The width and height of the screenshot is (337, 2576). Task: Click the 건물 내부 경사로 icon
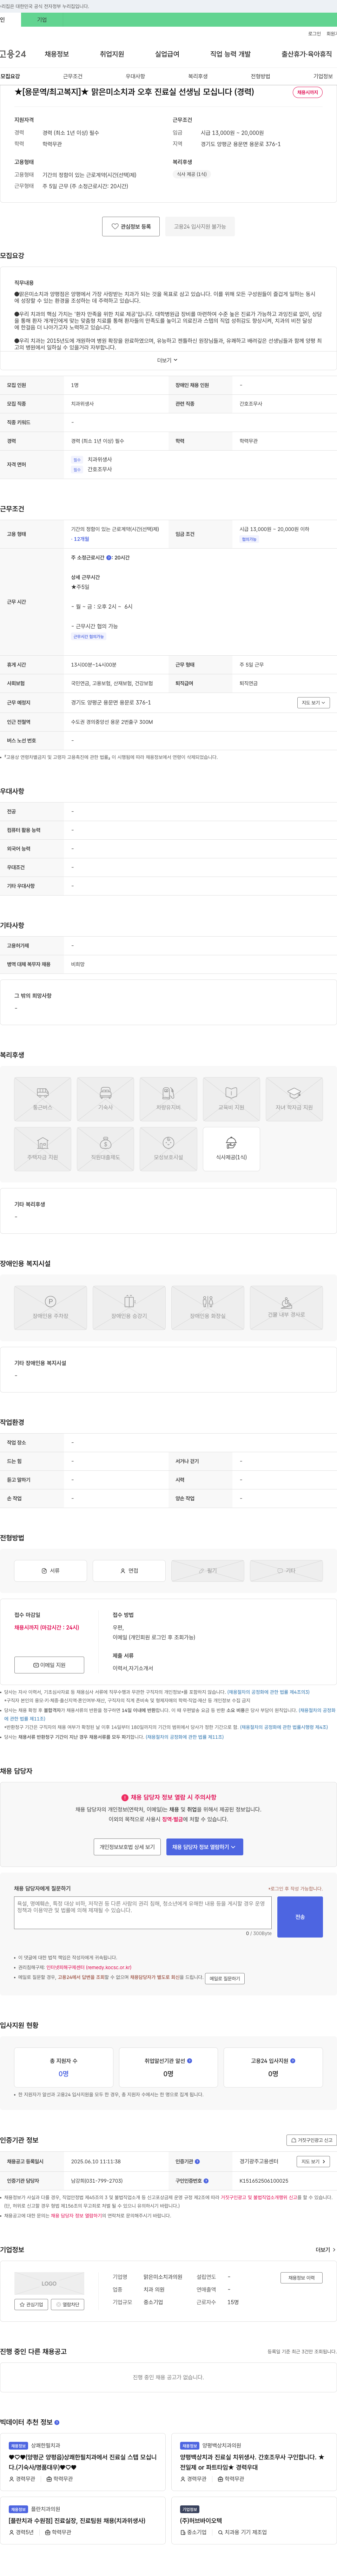(286, 1308)
